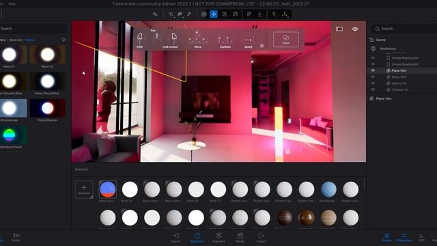Select Ambience in the scene tree
This screenshot has height=246, width=437.
[x=388, y=49]
